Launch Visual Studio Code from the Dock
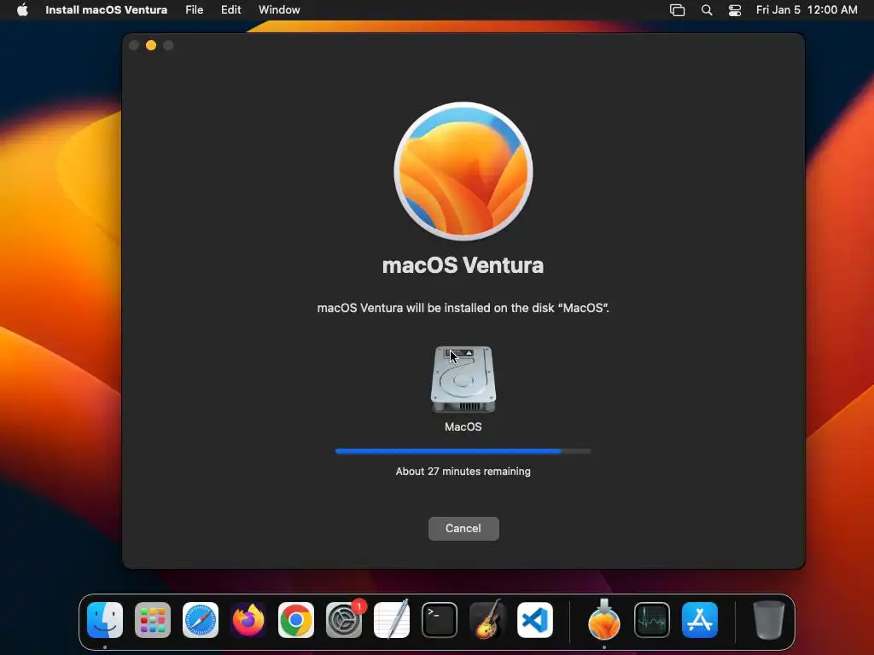This screenshot has width=874, height=655. coord(535,619)
